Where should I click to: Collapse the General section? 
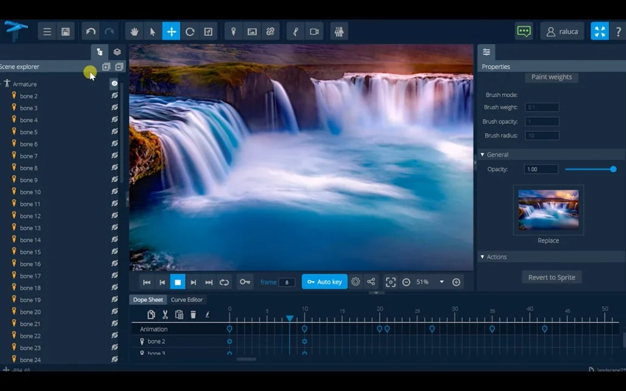pos(482,155)
